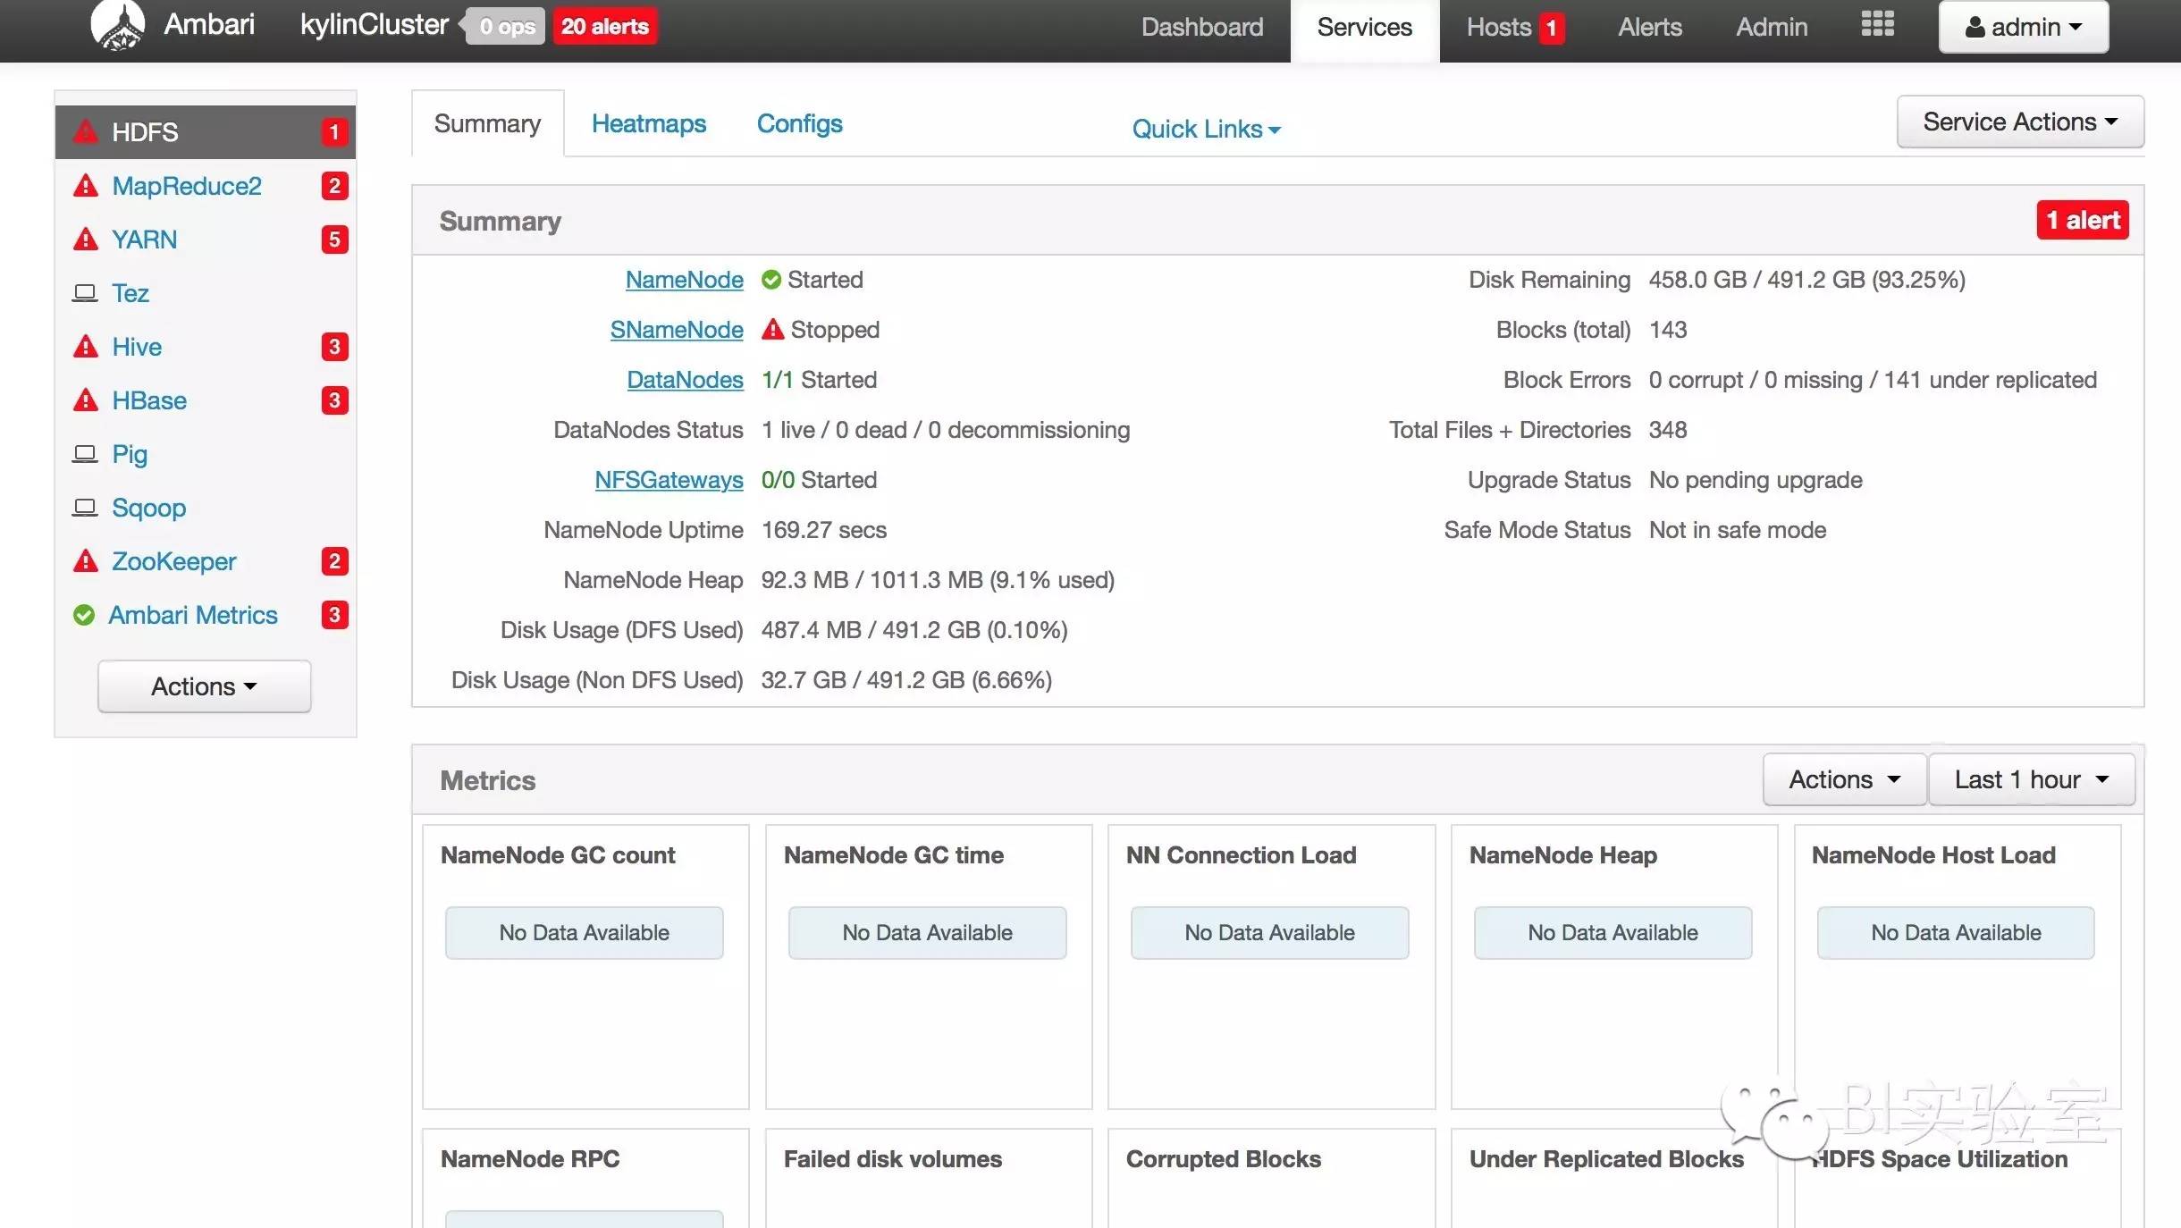Open the NFSGateways link

tap(669, 480)
